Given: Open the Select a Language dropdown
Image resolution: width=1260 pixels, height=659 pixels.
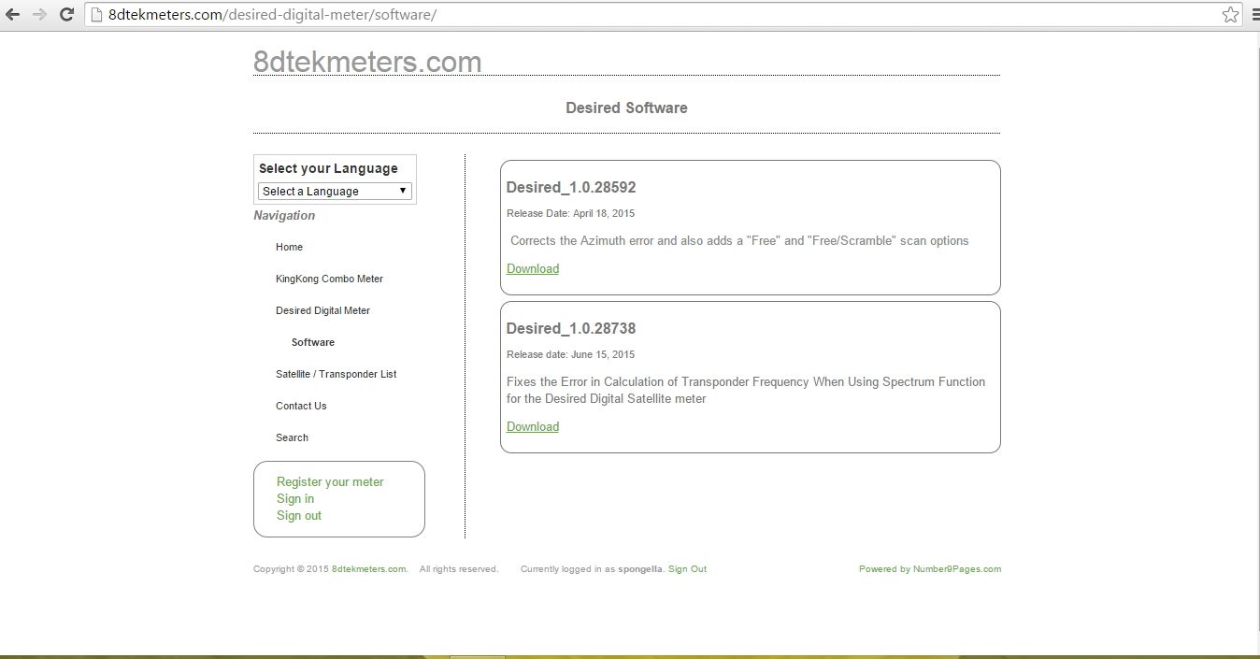Looking at the screenshot, I should click(335, 191).
